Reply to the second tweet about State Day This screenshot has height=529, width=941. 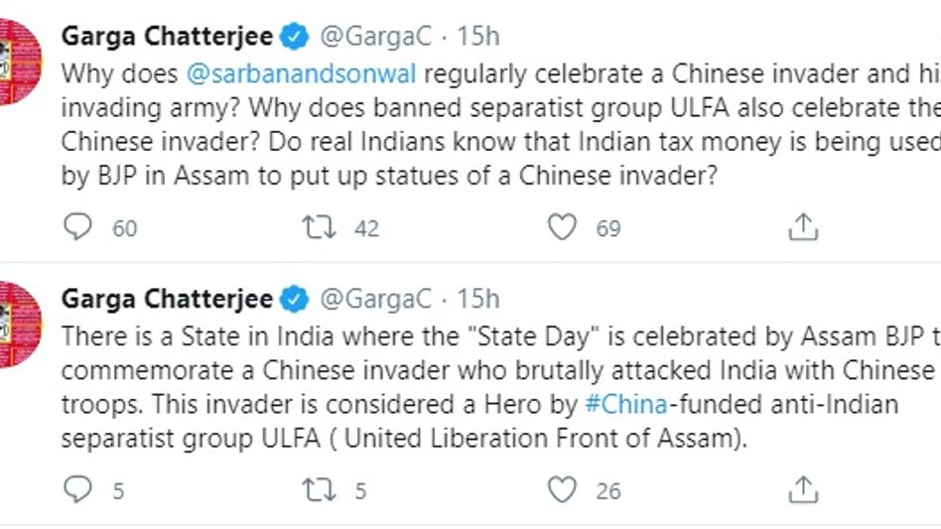coord(77,490)
